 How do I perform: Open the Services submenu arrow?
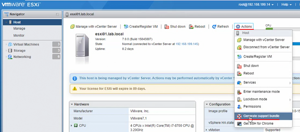[290, 83]
